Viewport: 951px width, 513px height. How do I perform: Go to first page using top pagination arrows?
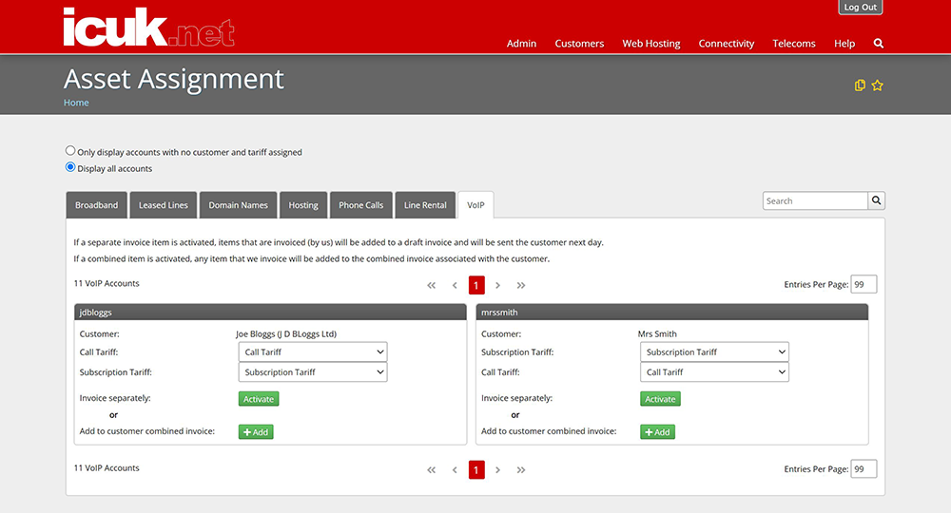coord(431,285)
